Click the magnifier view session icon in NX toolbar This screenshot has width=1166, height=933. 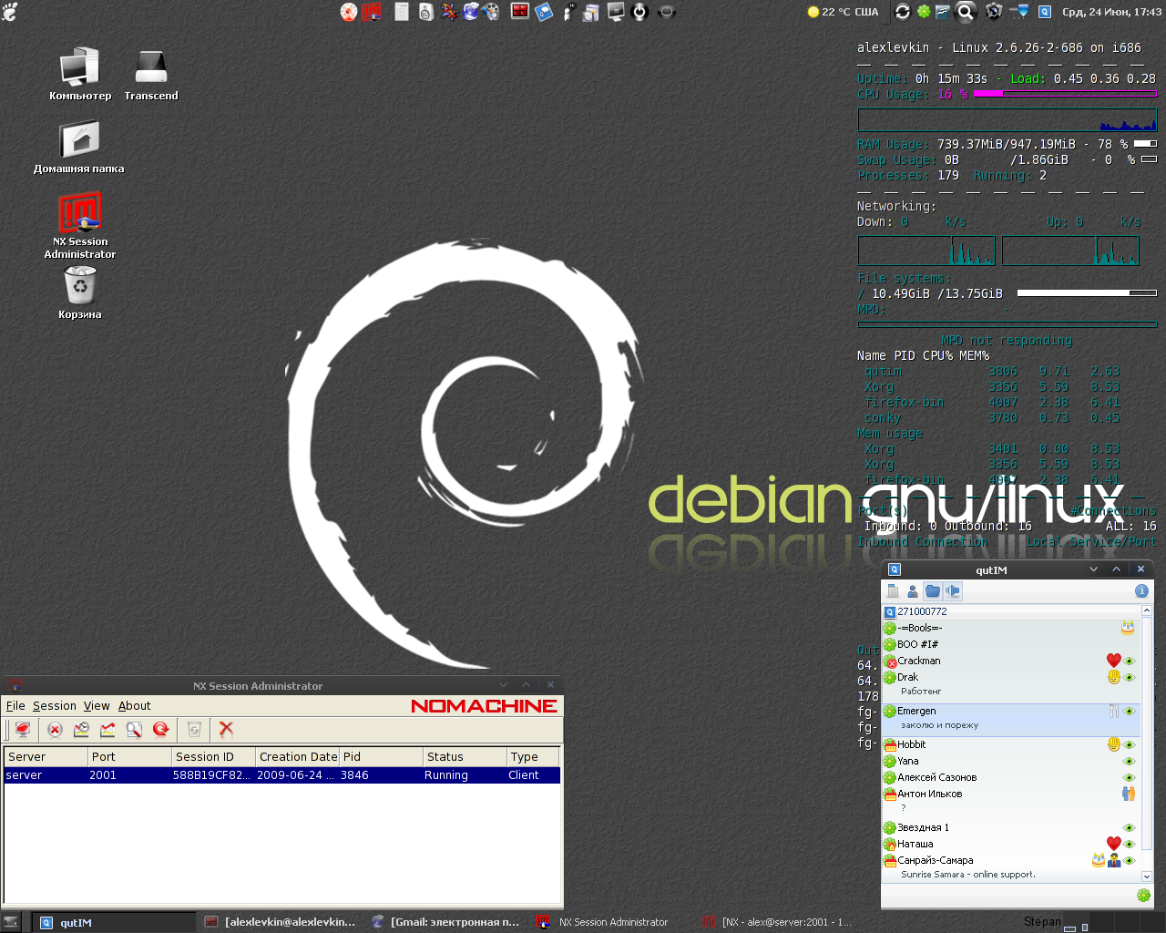134,729
